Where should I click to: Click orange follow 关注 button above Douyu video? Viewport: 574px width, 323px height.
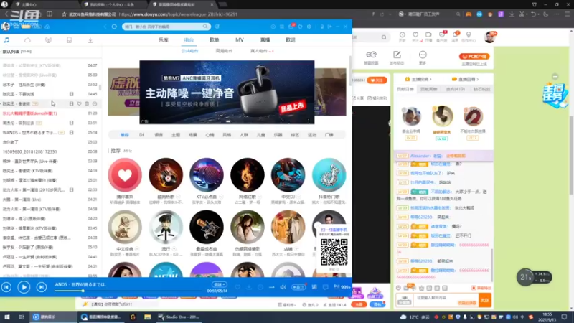pyautogui.click(x=377, y=80)
